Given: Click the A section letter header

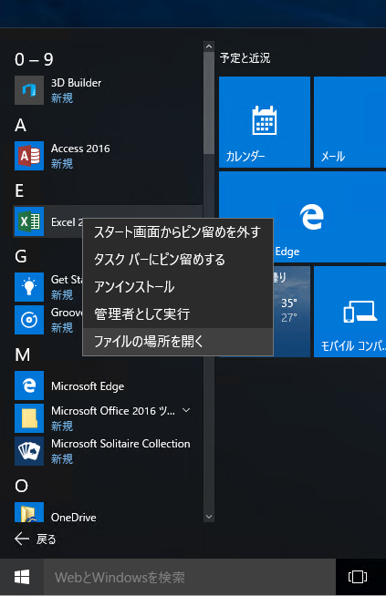Looking at the screenshot, I should pos(21,125).
